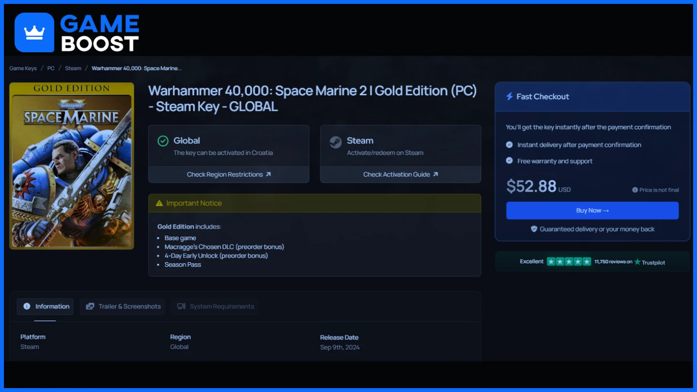Open the Steam breadcrumb link
The width and height of the screenshot is (697, 392).
[x=73, y=68]
